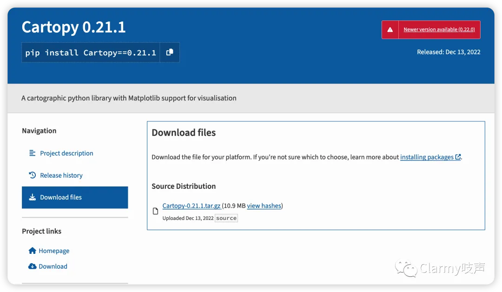Download Cartopy-0.21.1.tar.gz source file

192,206
